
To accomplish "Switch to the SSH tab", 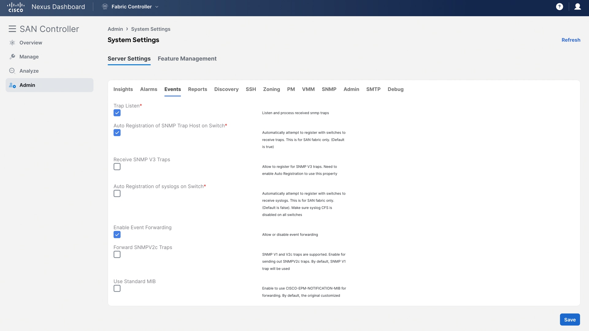I will point(251,89).
